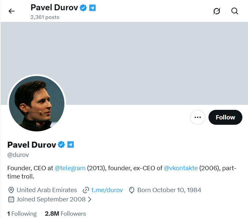Click the Telegram affiliation badge in the top header
The image size is (248, 218).
pos(92,8)
